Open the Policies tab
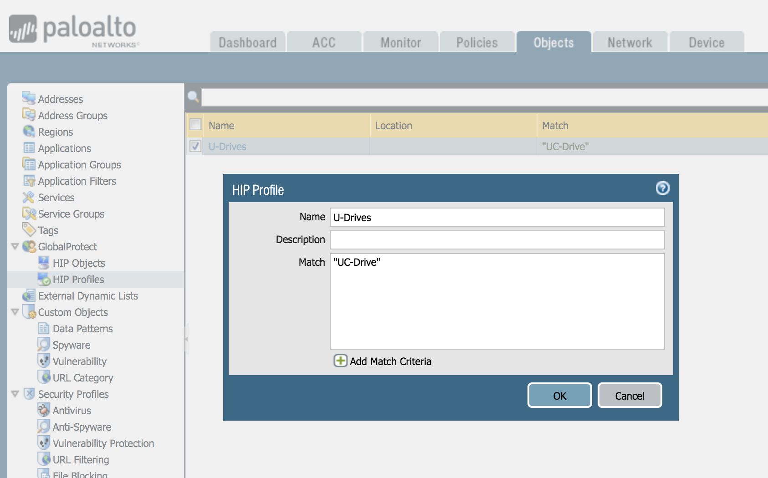Image resolution: width=768 pixels, height=478 pixels. point(477,42)
